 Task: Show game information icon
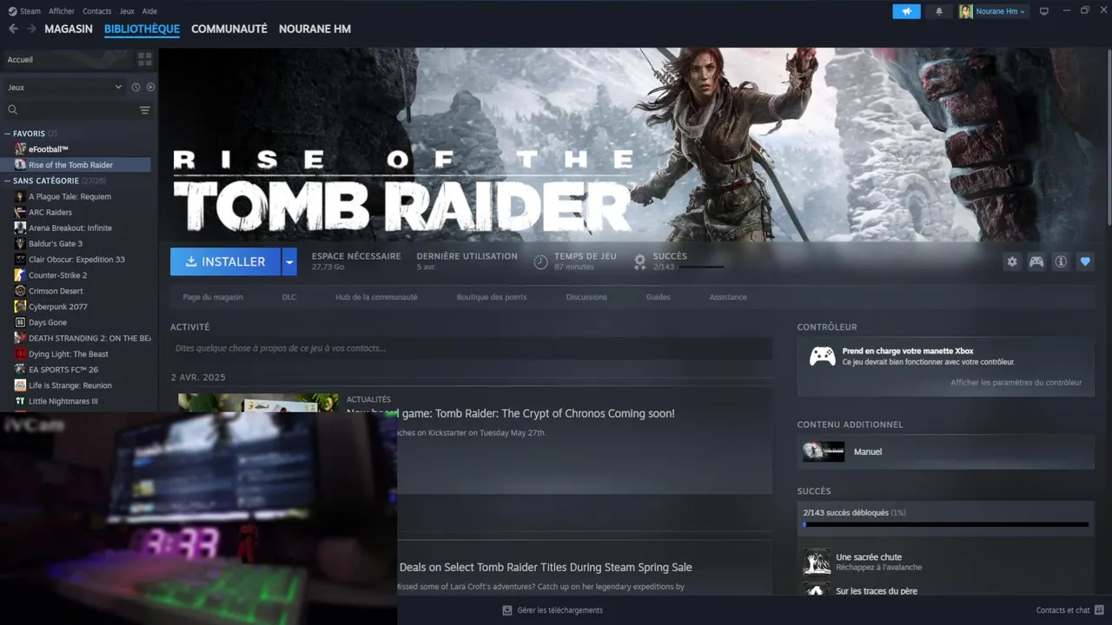coord(1061,261)
